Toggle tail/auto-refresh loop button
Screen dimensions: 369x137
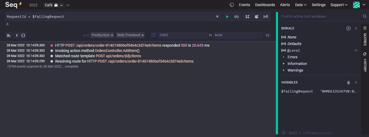(237, 16)
